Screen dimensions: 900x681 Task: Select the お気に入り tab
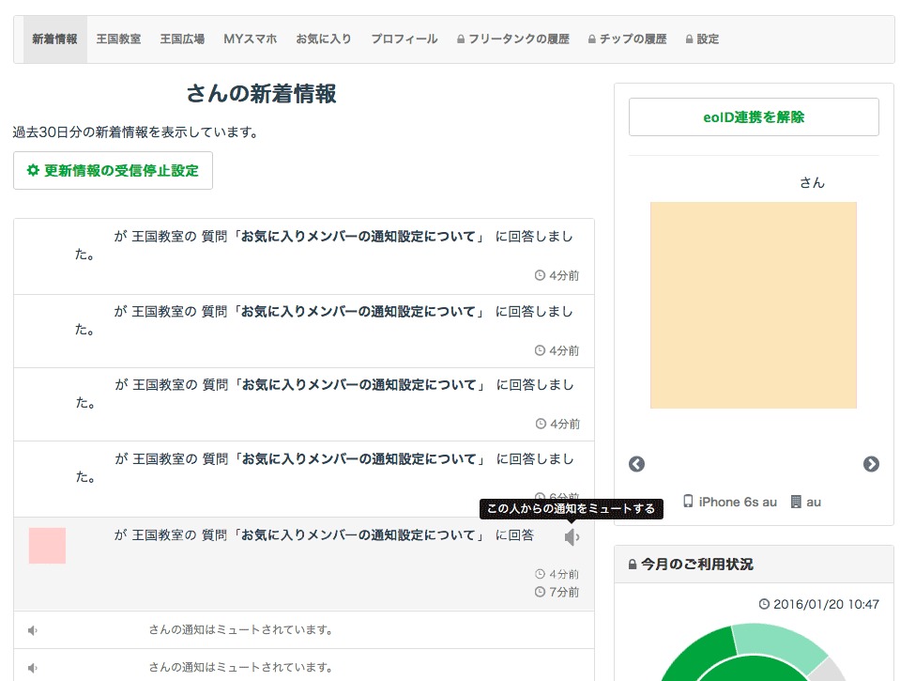click(x=324, y=39)
